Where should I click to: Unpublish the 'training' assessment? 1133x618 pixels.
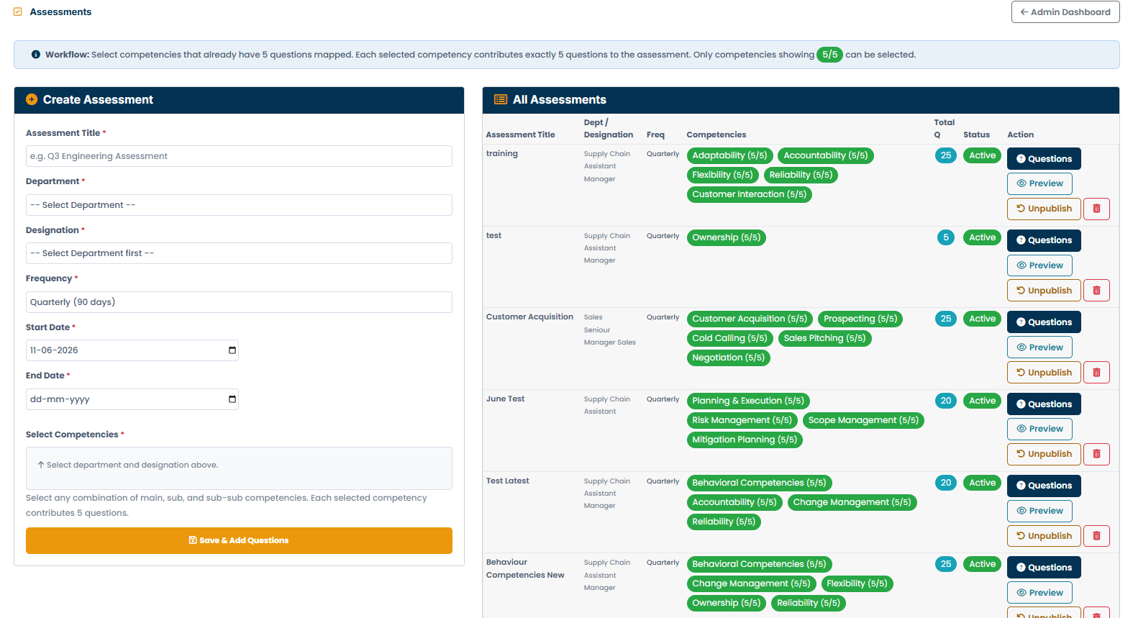[1044, 209]
